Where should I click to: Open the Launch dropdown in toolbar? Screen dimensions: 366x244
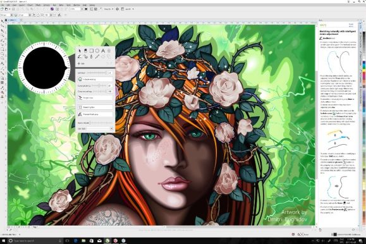(x=130, y=9)
